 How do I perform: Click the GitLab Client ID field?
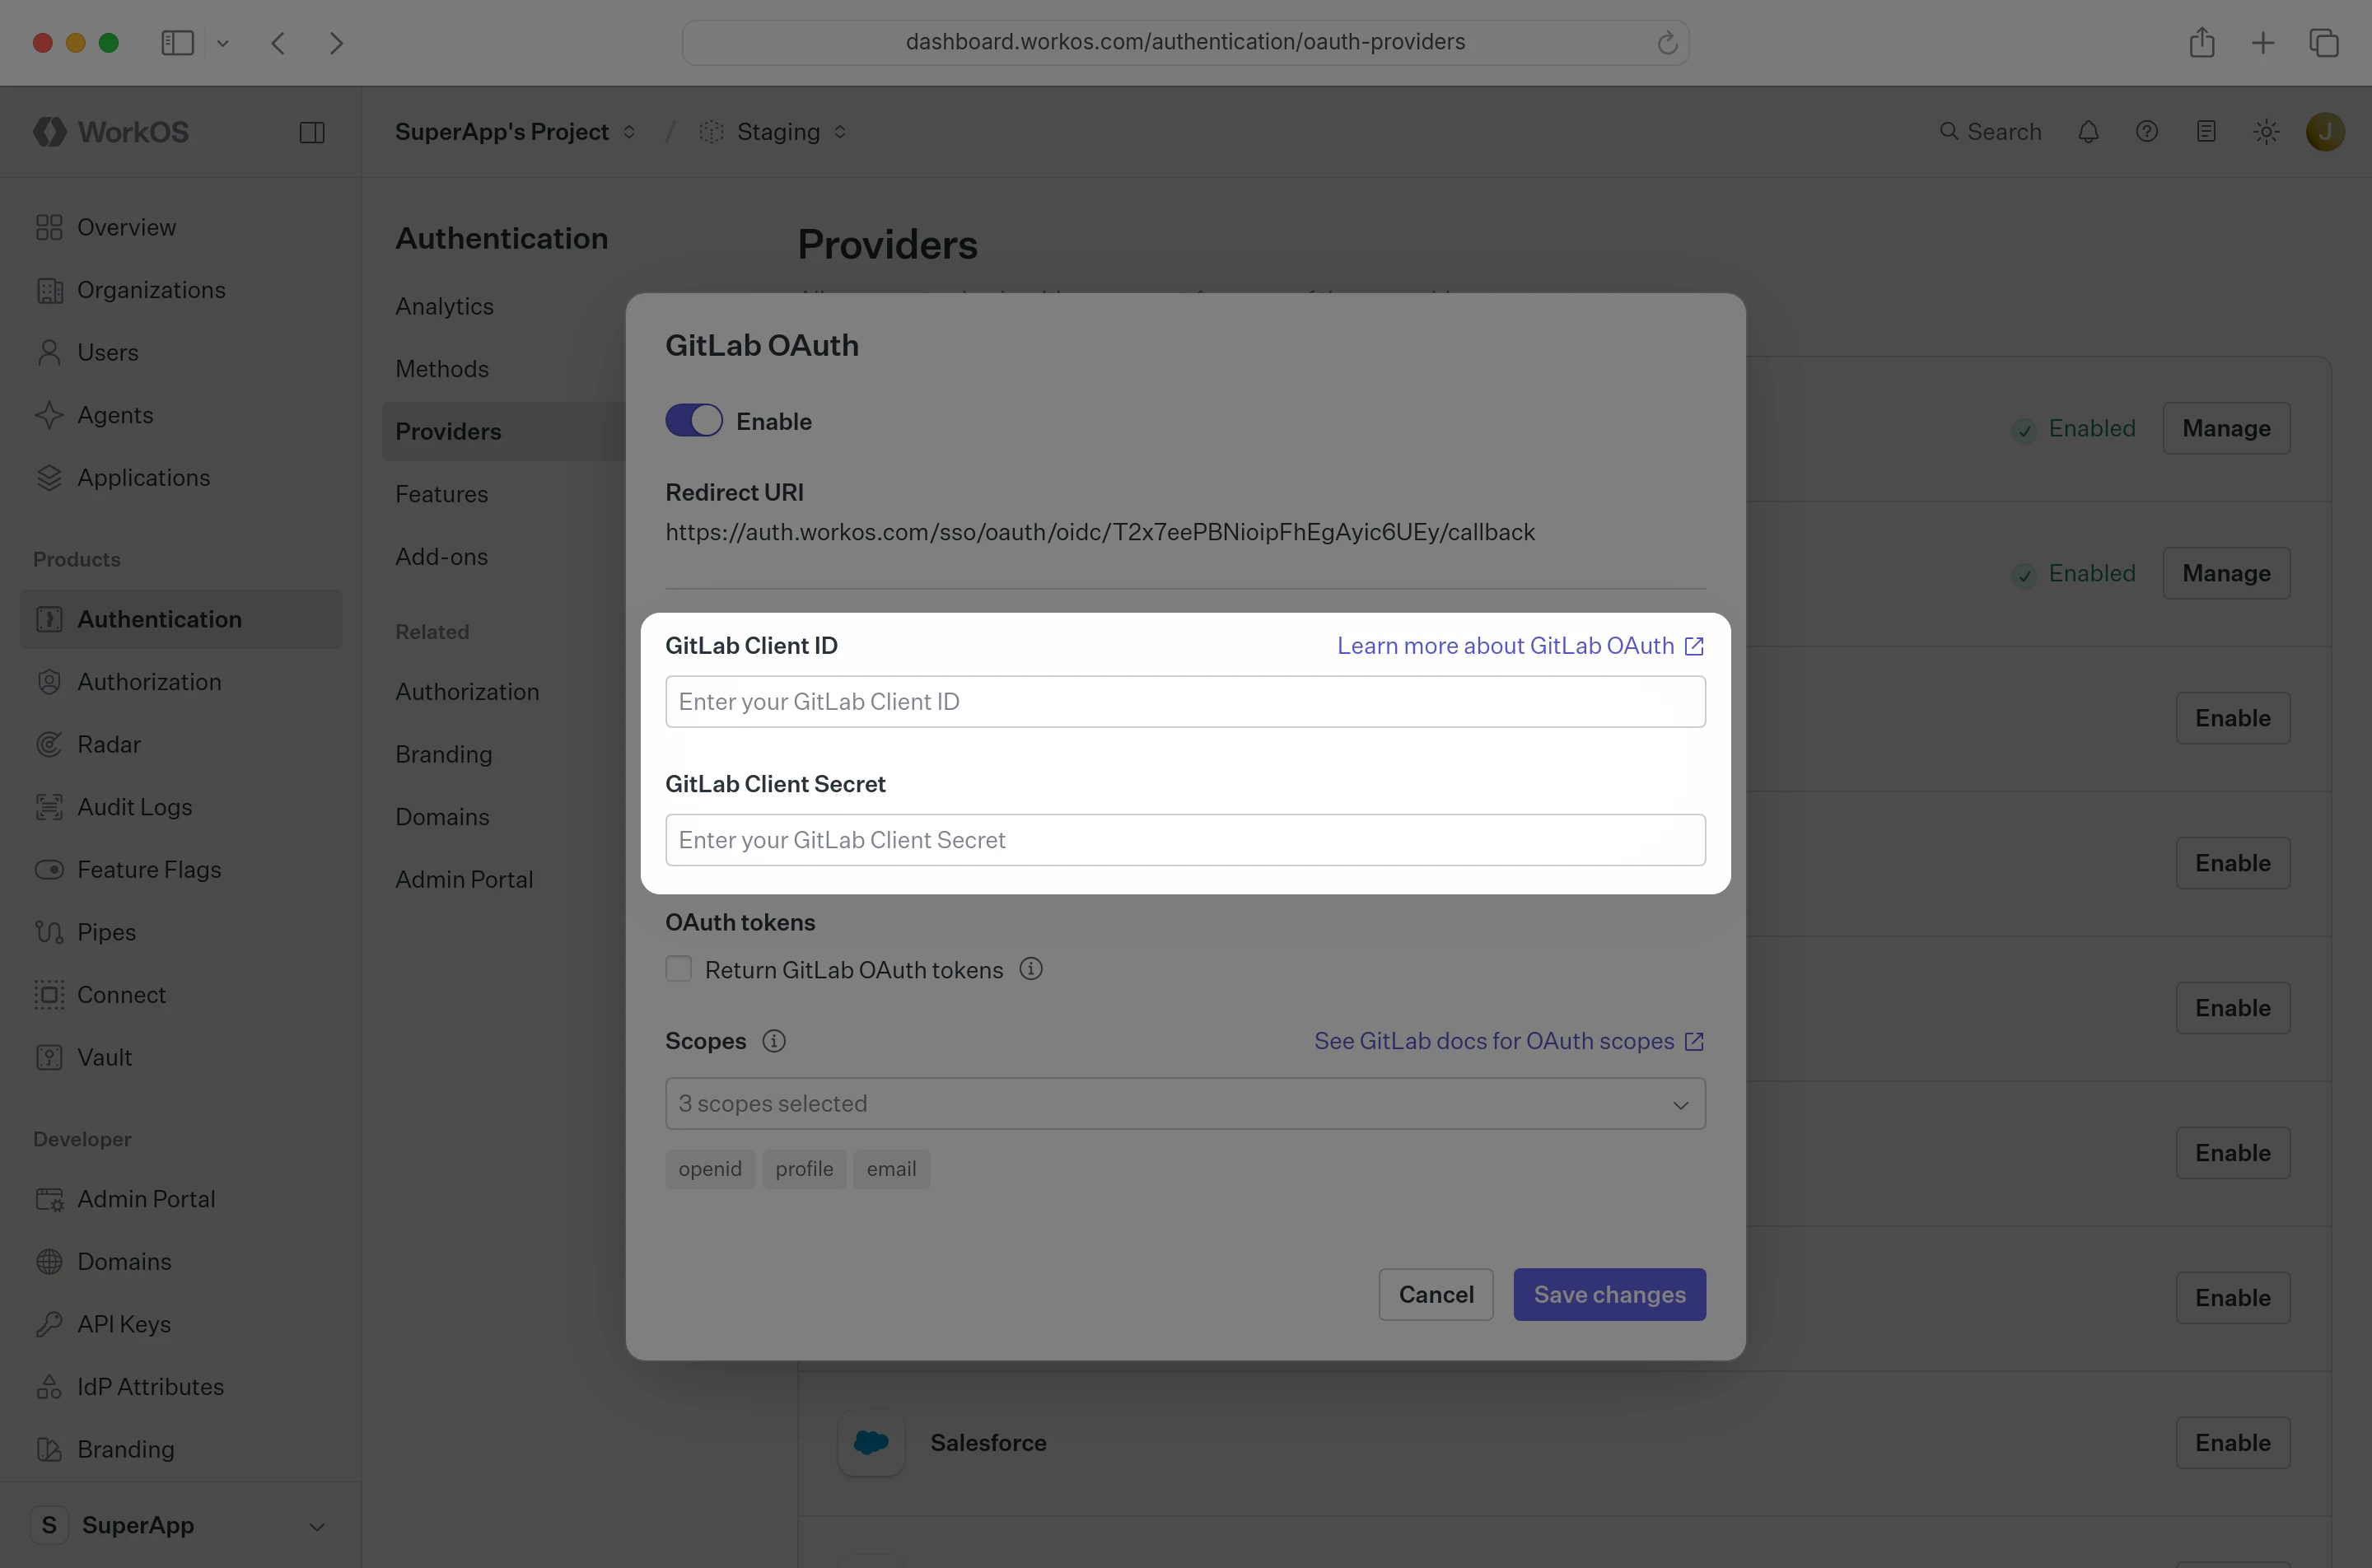click(1185, 701)
